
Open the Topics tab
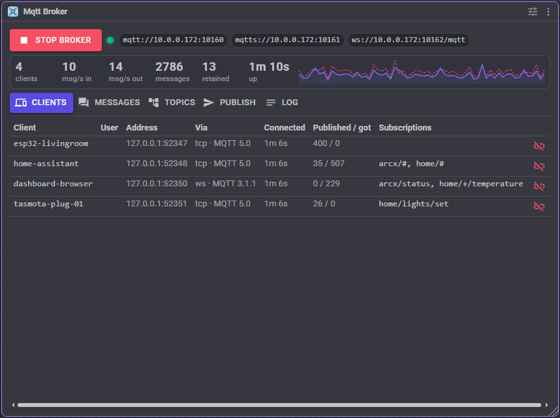pyautogui.click(x=172, y=103)
